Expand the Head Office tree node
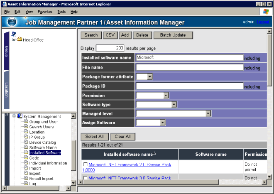 pos(14,40)
